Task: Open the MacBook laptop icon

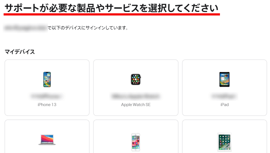Action: coord(47,140)
